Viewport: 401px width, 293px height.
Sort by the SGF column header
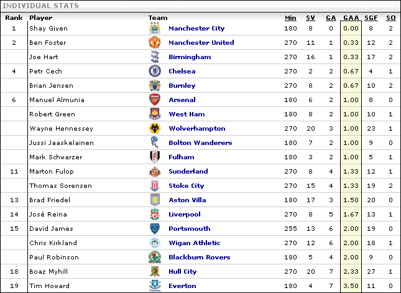371,18
